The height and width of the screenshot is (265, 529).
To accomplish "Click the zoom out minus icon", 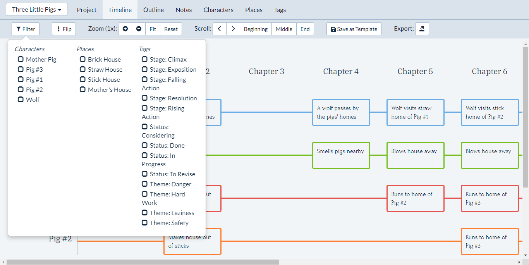I will pos(139,29).
